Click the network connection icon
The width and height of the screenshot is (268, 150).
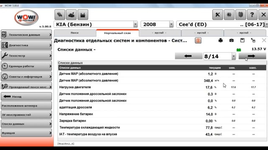pyautogui.click(x=253, y=40)
